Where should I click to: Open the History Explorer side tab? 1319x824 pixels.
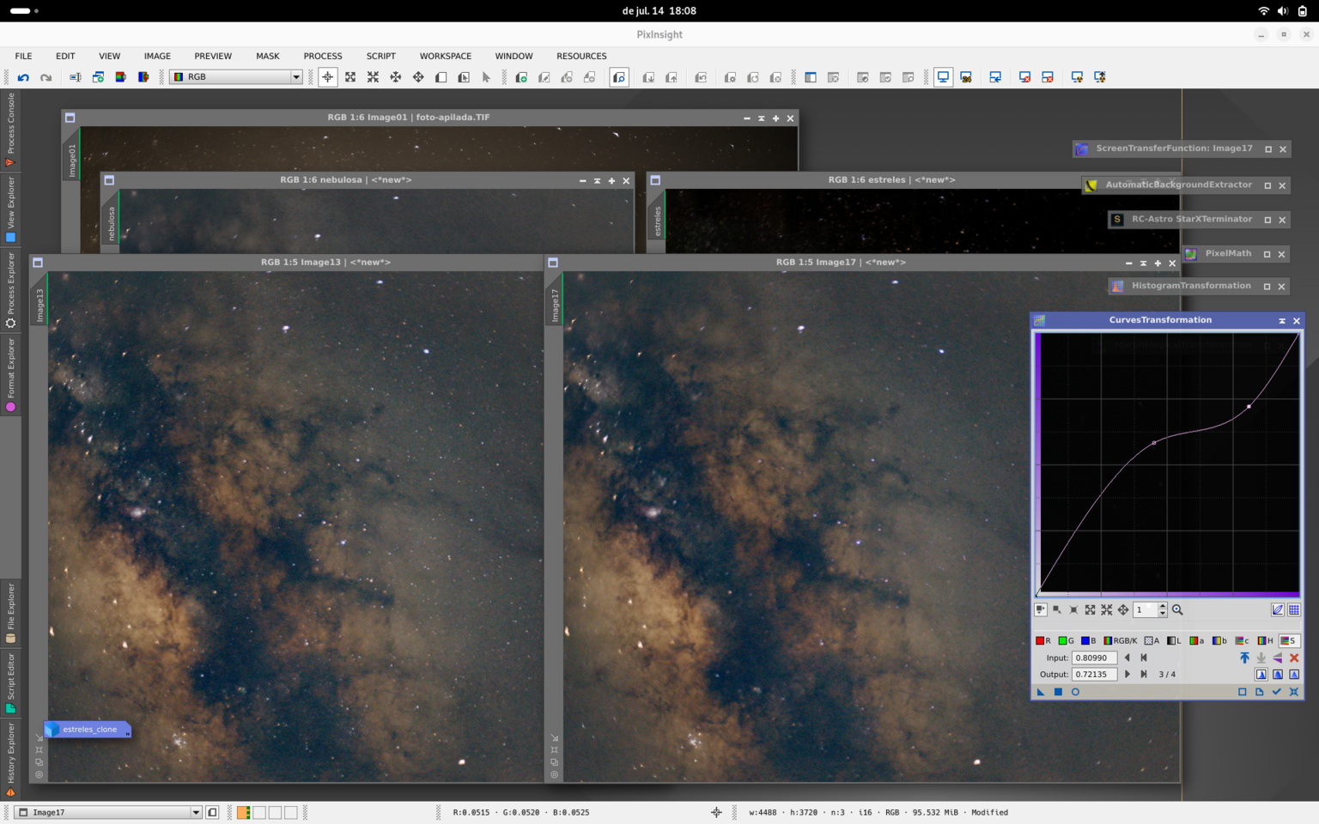pos(10,760)
